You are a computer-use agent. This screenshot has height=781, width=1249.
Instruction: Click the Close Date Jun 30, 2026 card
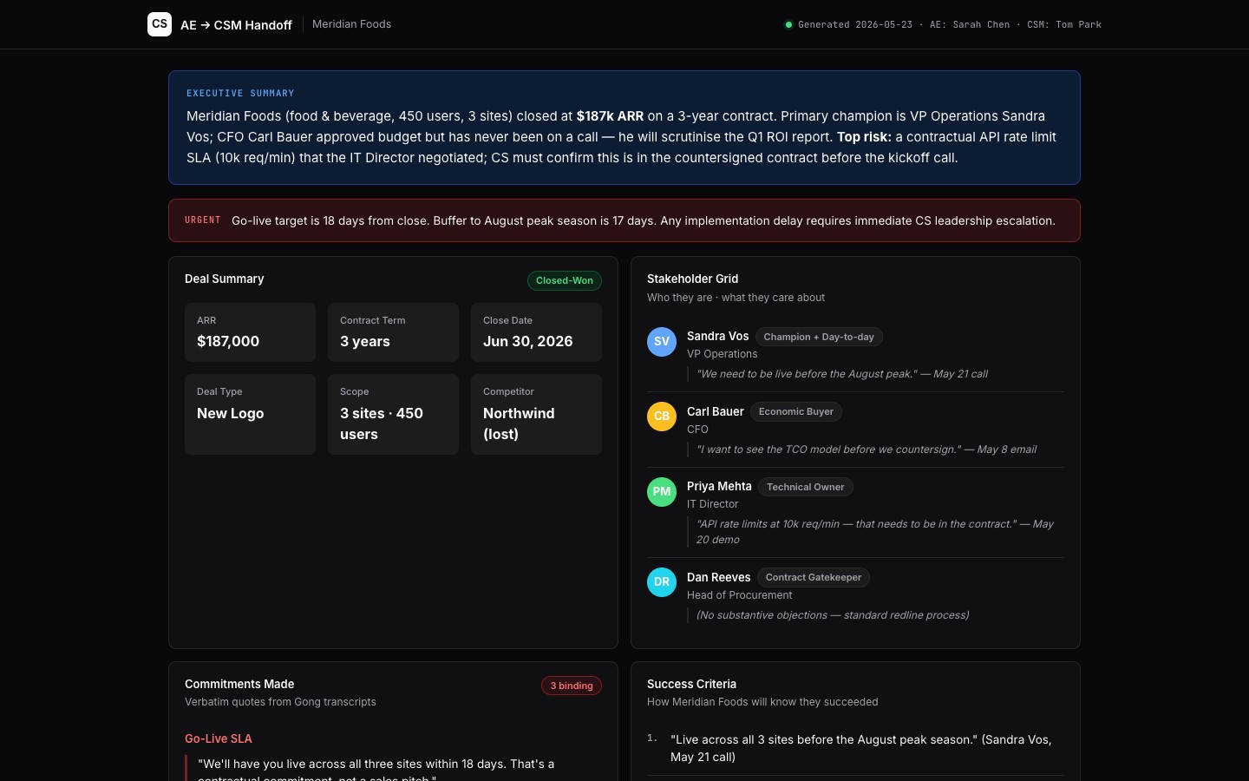(x=536, y=332)
